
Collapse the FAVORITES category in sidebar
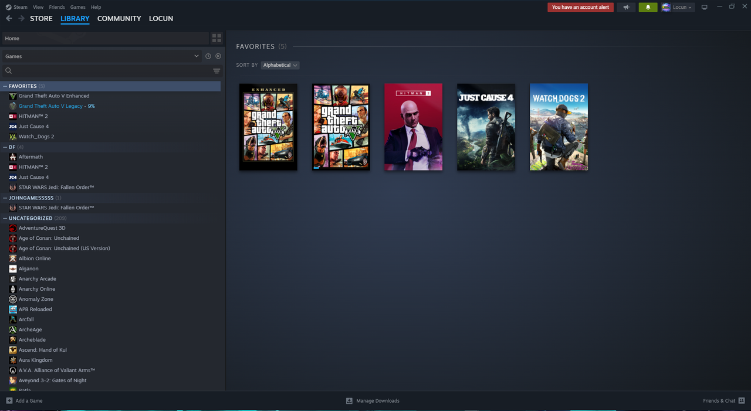tap(5, 86)
